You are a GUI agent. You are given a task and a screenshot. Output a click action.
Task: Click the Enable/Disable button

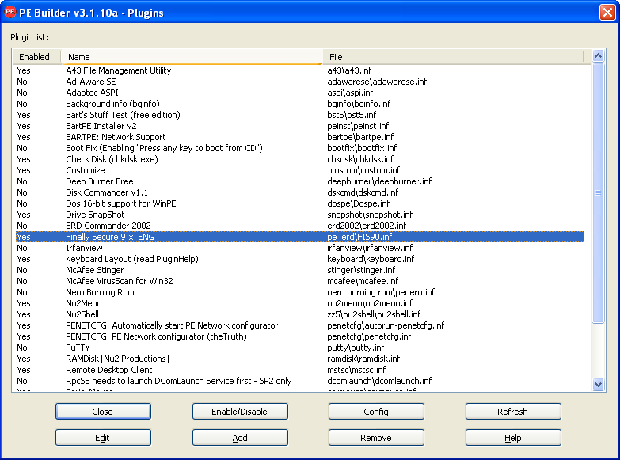point(240,412)
